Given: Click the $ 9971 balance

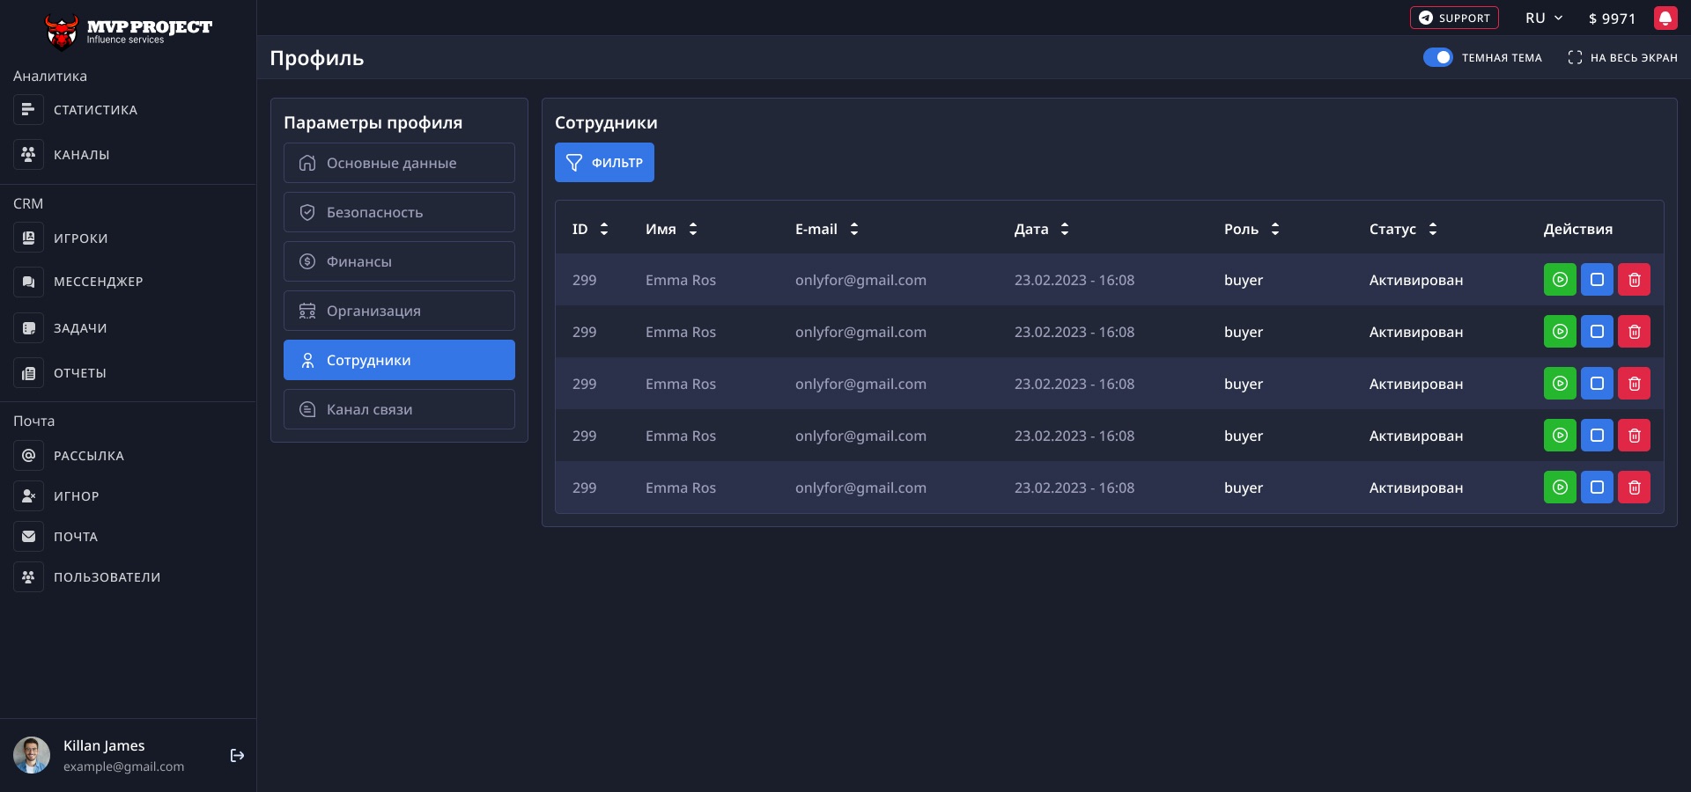Looking at the screenshot, I should point(1612,18).
